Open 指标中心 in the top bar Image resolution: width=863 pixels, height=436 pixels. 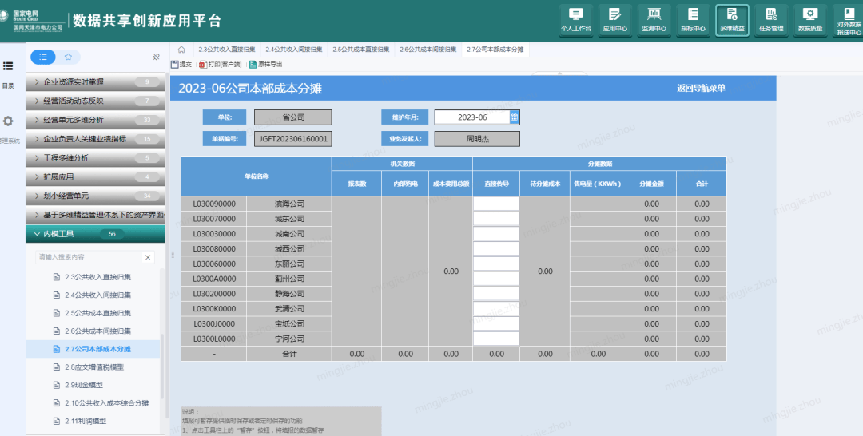[x=693, y=20]
